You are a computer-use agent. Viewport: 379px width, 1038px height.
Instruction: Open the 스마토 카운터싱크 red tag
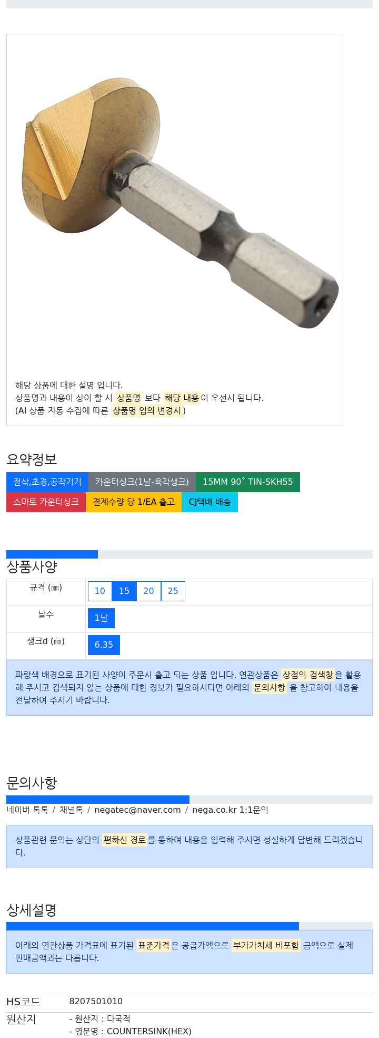[46, 502]
